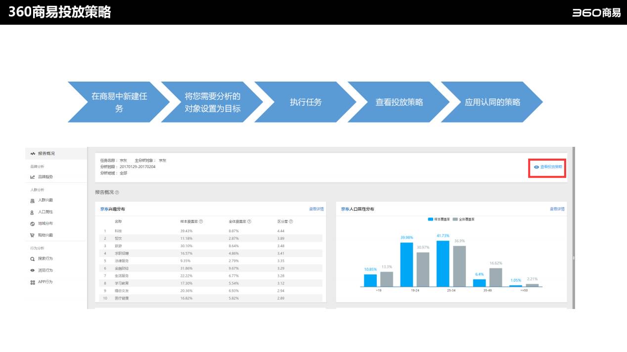This screenshot has height=352, width=627.
Task: Click the 报告概况 wave icon in sidebar
Action: pos(33,154)
